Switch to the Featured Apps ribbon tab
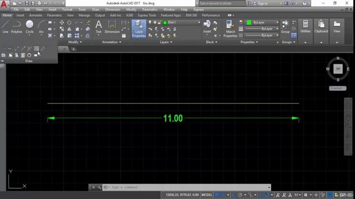The width and height of the screenshot is (355, 199). point(171,15)
